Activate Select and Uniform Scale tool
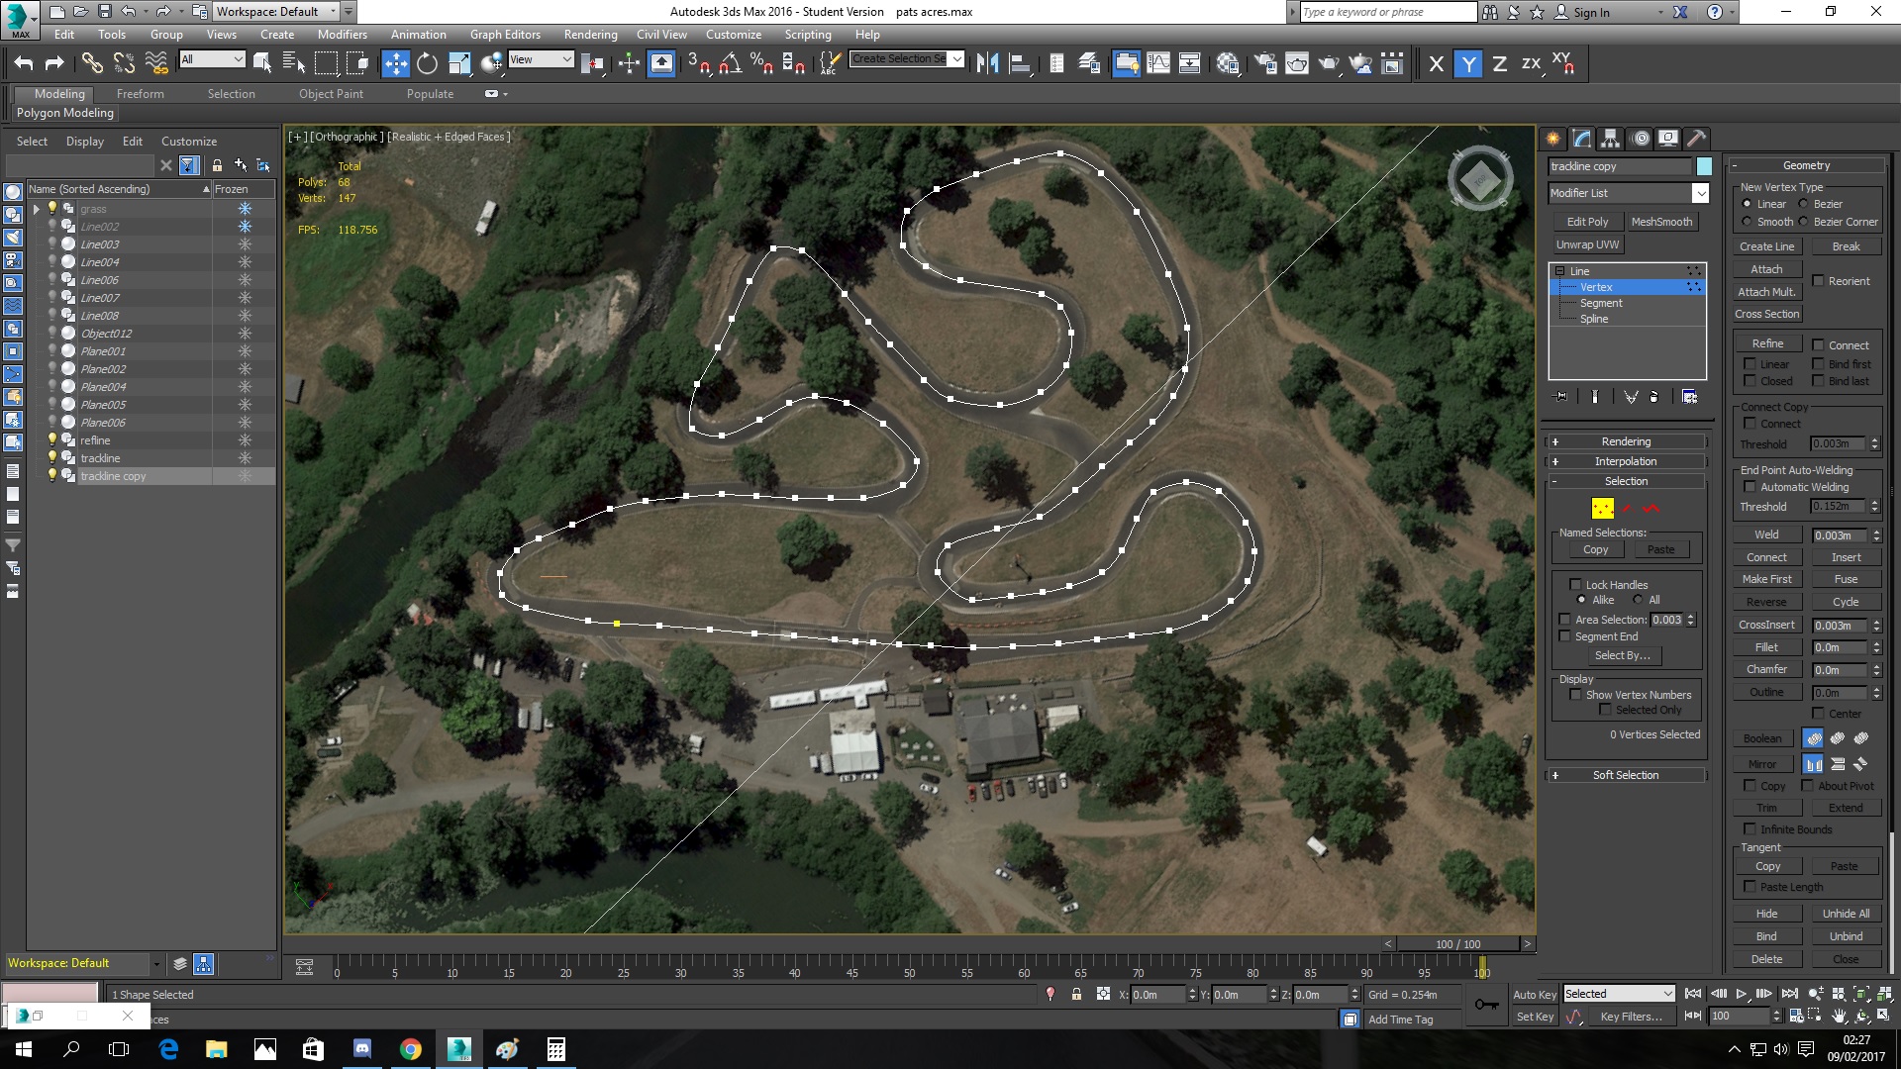1901x1069 pixels. coord(459,63)
